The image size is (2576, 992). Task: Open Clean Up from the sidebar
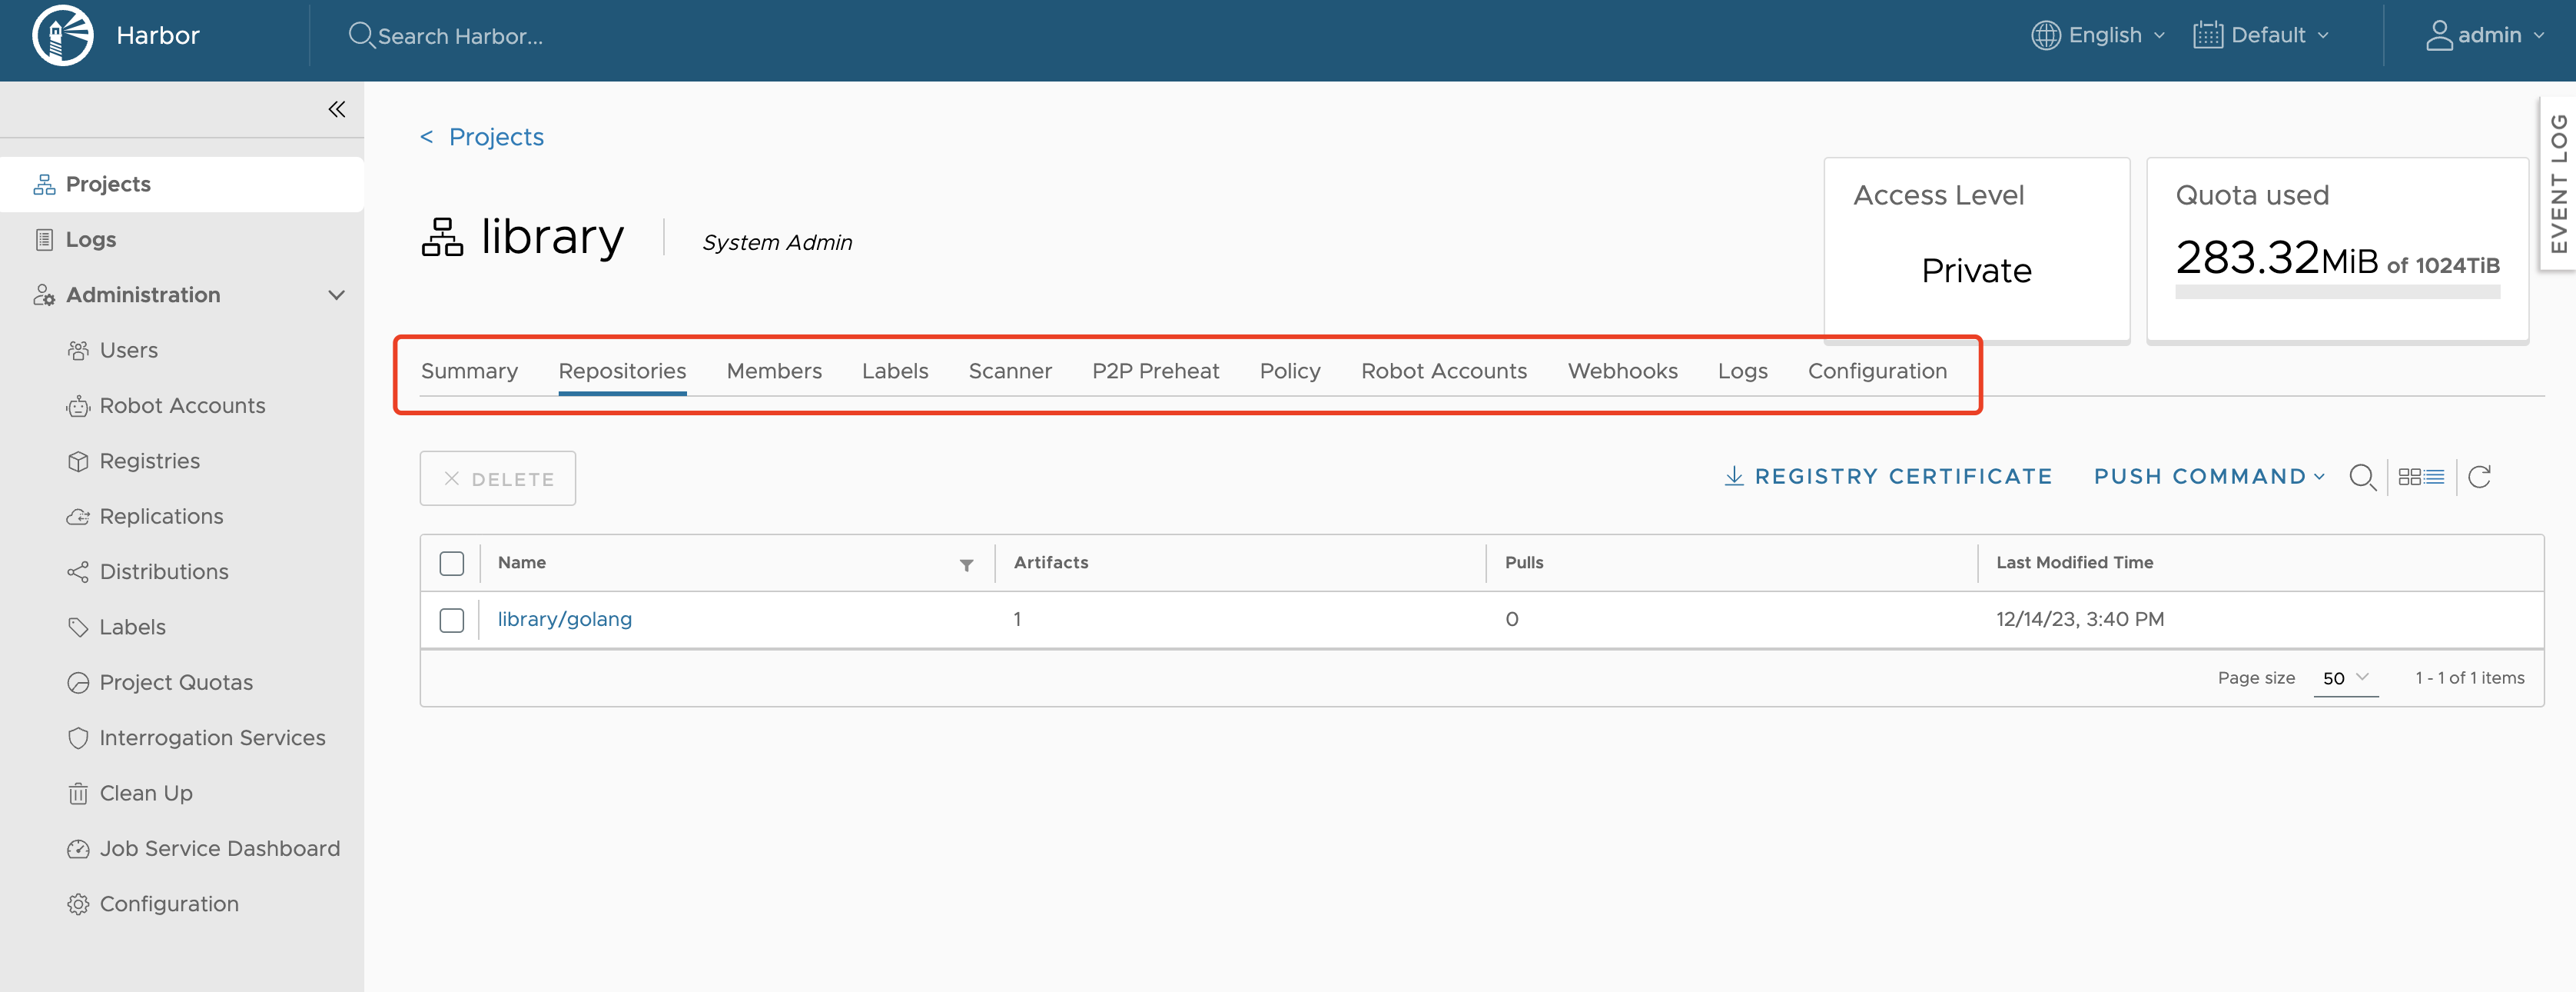(x=146, y=793)
